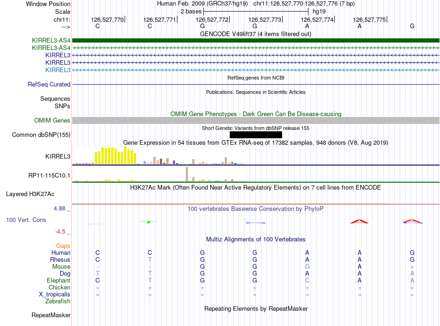This screenshot has width=440, height=326.
Task: Click the RefSeq Curated track label
Action: coord(49,84)
